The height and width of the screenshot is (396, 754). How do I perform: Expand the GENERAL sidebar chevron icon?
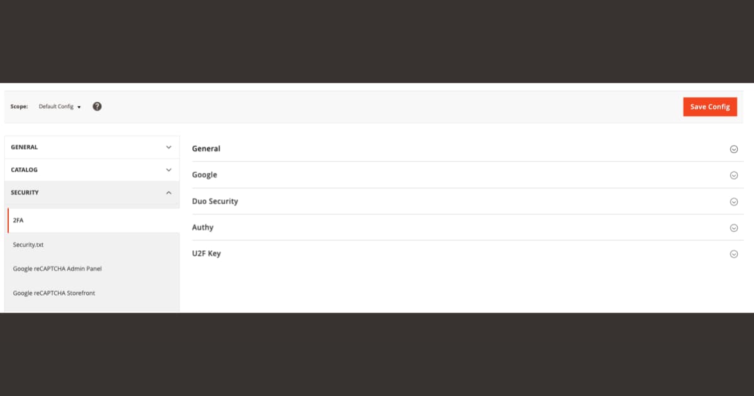[x=168, y=146]
